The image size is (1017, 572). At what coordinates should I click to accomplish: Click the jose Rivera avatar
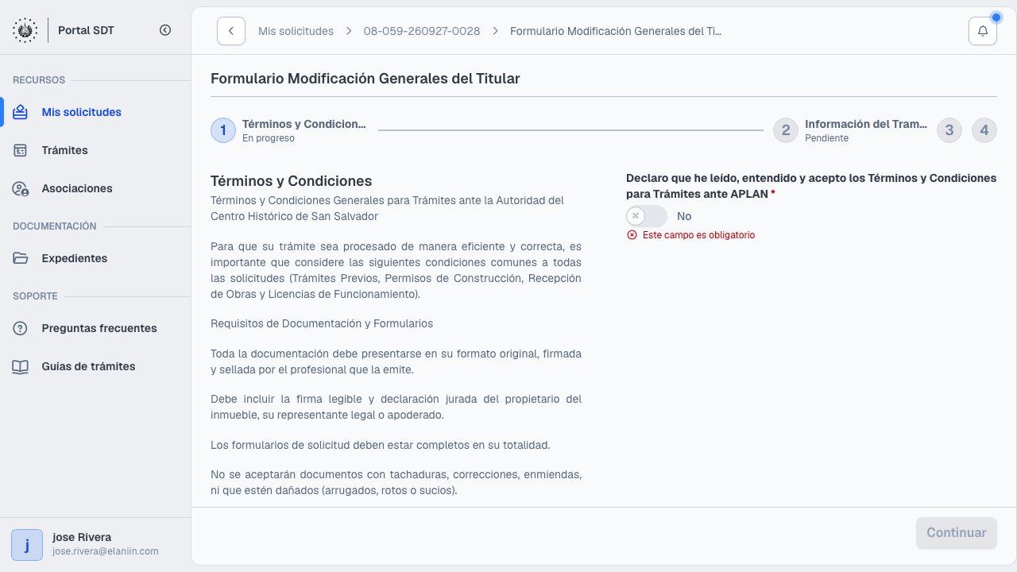(27, 545)
